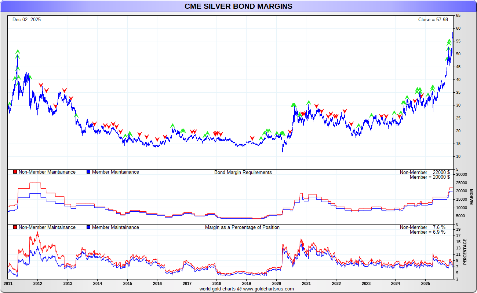Select the "Member = 6.9 %" value
Screen dimensions: 477x293
(427, 232)
